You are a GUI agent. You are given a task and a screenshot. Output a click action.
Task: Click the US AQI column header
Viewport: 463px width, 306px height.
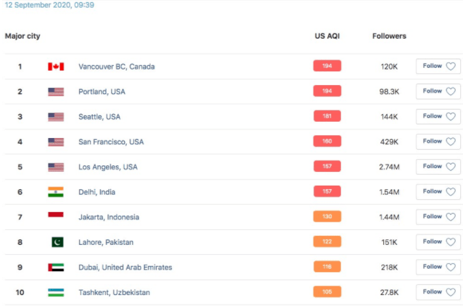327,36
